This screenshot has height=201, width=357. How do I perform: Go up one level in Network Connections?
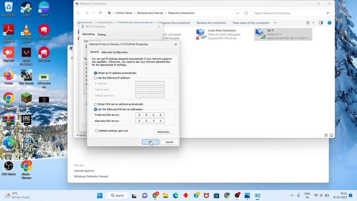pos(100,13)
